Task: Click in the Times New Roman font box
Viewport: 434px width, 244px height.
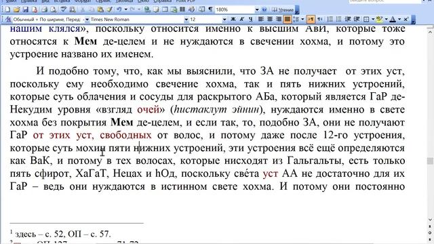Action: pos(137,20)
